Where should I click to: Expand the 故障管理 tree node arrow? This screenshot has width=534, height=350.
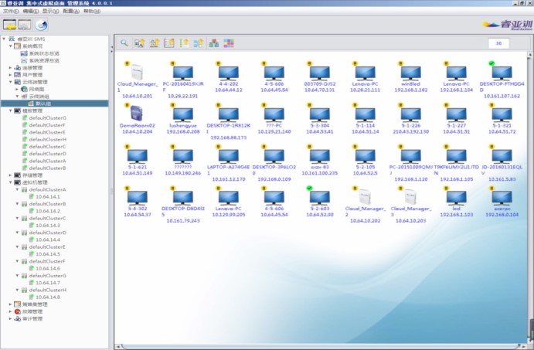pos(11,311)
